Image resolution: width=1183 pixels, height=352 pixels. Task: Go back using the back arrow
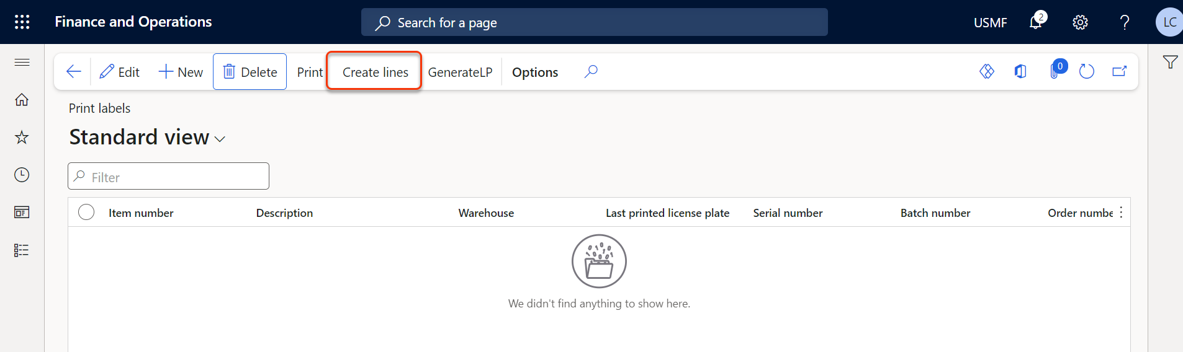73,72
